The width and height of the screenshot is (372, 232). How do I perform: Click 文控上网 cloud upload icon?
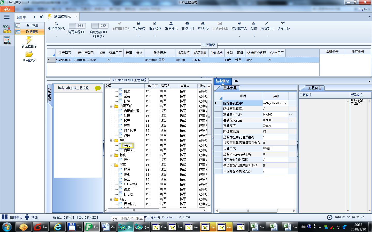[187, 23]
